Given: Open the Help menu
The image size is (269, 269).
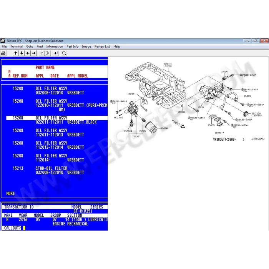Looking at the screenshot, I should click(117, 46).
